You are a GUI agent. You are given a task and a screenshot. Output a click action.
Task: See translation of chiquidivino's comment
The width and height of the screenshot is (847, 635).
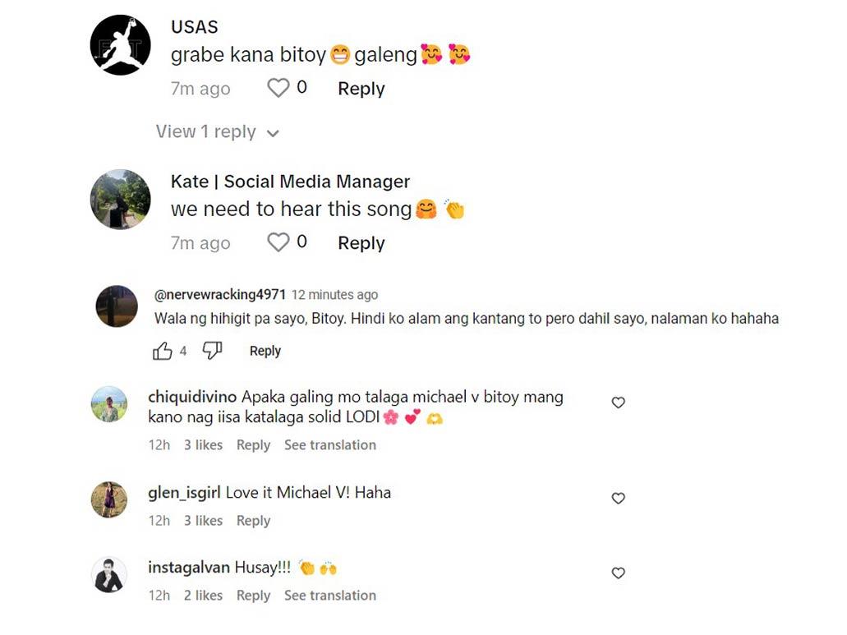click(x=329, y=445)
